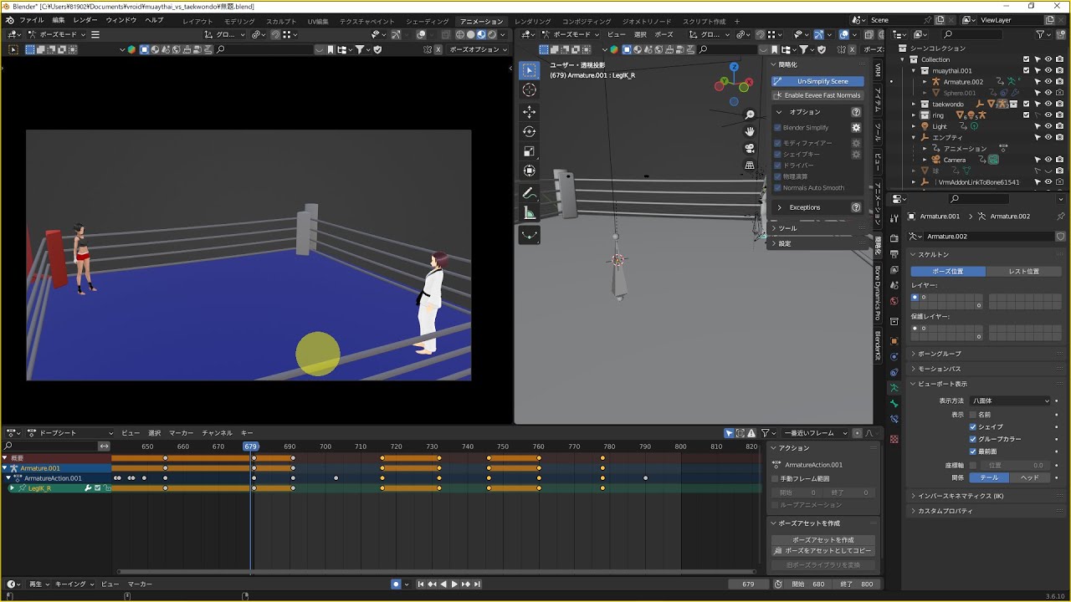The width and height of the screenshot is (1071, 602).
Task: Click the zoom magnifier viewport gizmo
Action: [x=750, y=115]
